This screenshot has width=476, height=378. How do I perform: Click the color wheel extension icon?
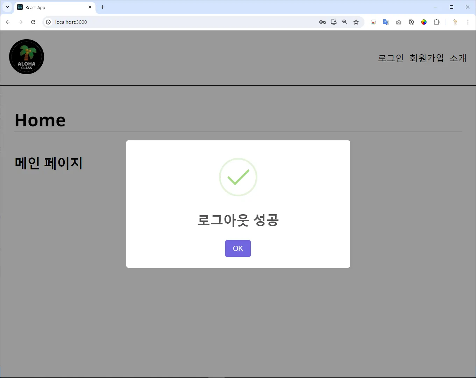click(424, 22)
